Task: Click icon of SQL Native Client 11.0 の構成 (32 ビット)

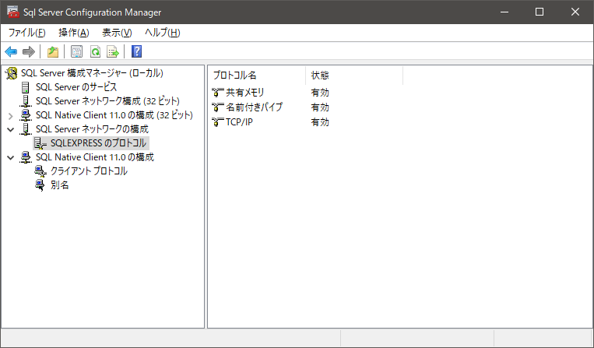Action: (26, 115)
